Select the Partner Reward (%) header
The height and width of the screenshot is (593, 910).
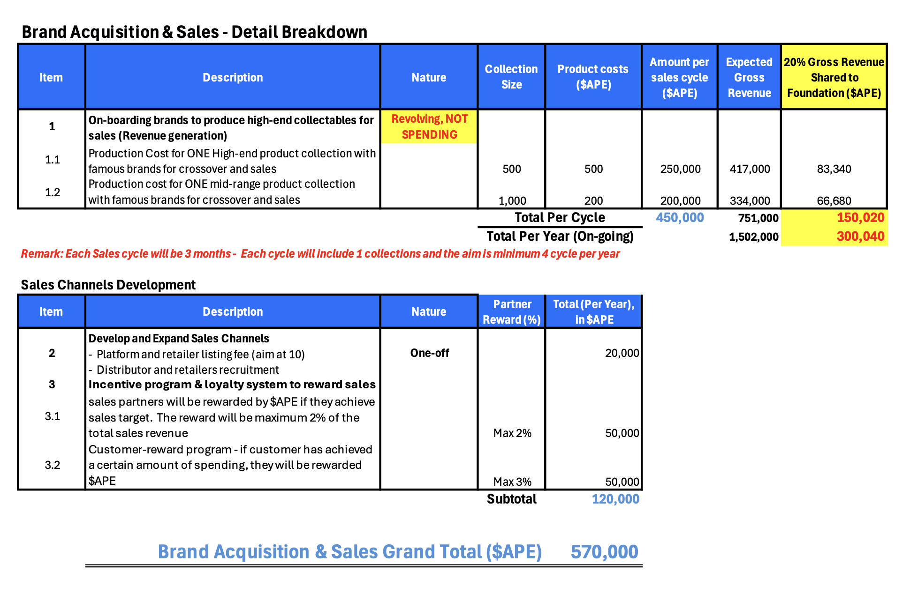(511, 311)
